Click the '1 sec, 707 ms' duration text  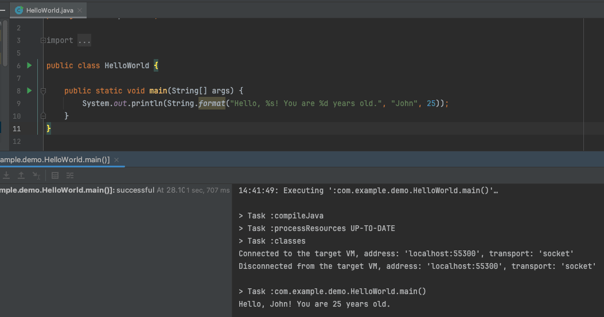coord(208,190)
